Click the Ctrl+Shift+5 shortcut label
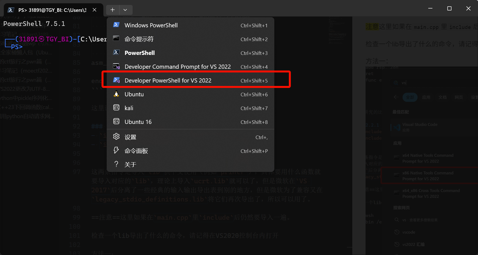478x255 pixels. click(254, 81)
